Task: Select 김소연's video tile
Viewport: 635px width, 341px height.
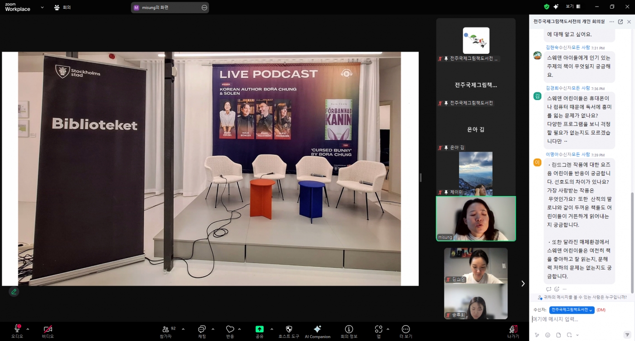Action: click(476, 265)
